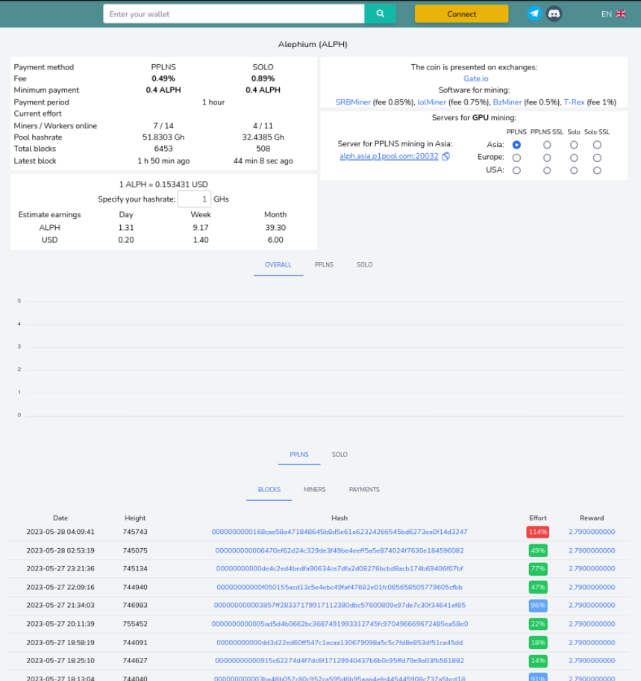Select Europe Solo server radio button
641x681 pixels.
(574, 158)
